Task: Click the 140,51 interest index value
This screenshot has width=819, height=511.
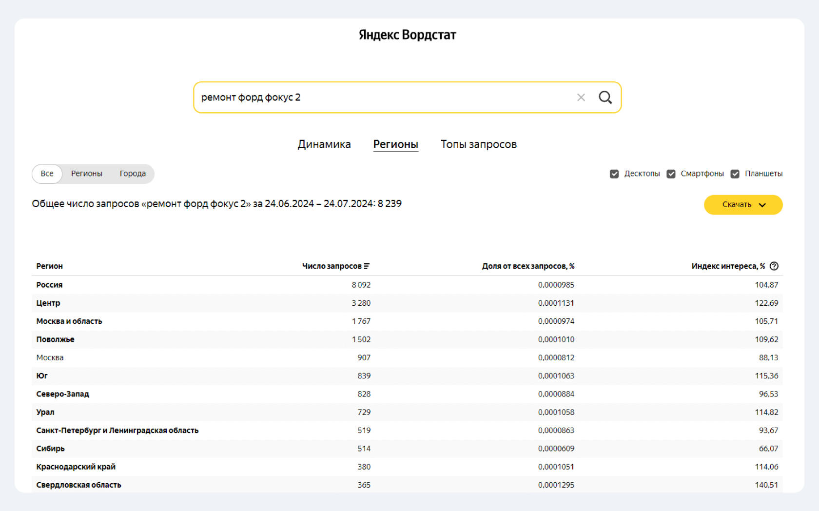Action: tap(766, 485)
